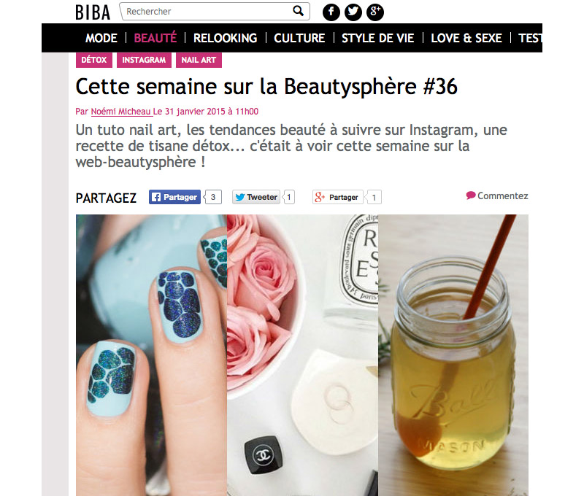Tweet the article with Tweeter button

coord(256,197)
